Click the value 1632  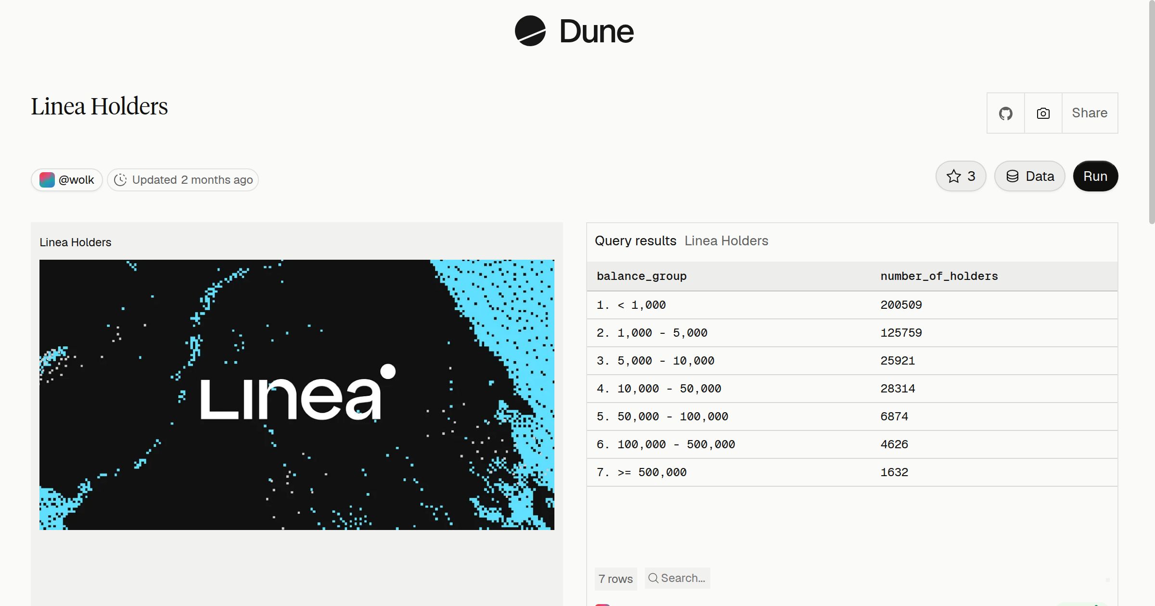coord(894,472)
